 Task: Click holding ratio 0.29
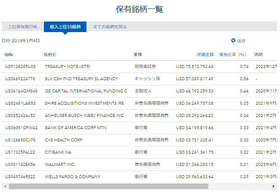pyautogui.click(x=244, y=177)
